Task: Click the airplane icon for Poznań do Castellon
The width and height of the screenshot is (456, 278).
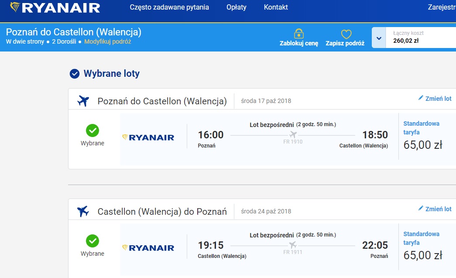Action: pyautogui.click(x=83, y=101)
